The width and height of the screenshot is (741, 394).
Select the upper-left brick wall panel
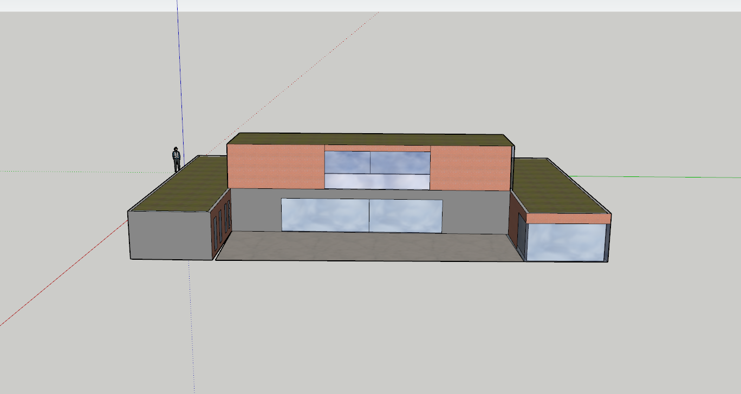pos(276,167)
